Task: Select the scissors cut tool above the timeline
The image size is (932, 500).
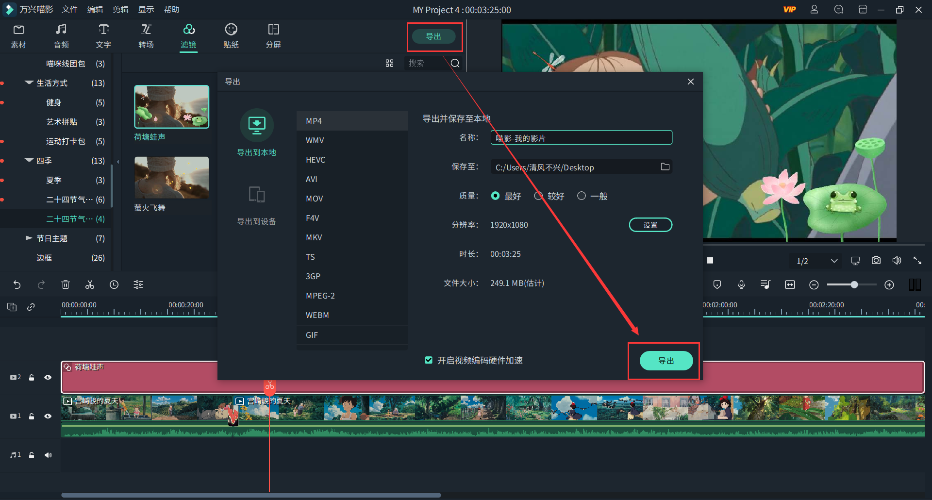Action: coord(89,284)
